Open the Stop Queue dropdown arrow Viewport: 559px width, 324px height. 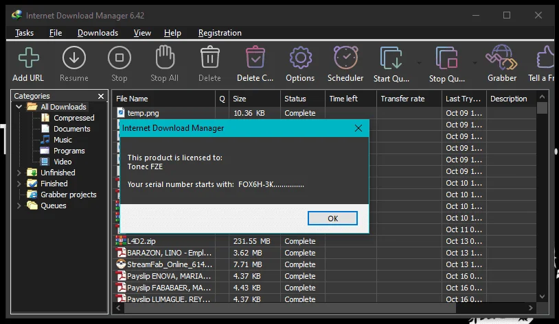475,63
